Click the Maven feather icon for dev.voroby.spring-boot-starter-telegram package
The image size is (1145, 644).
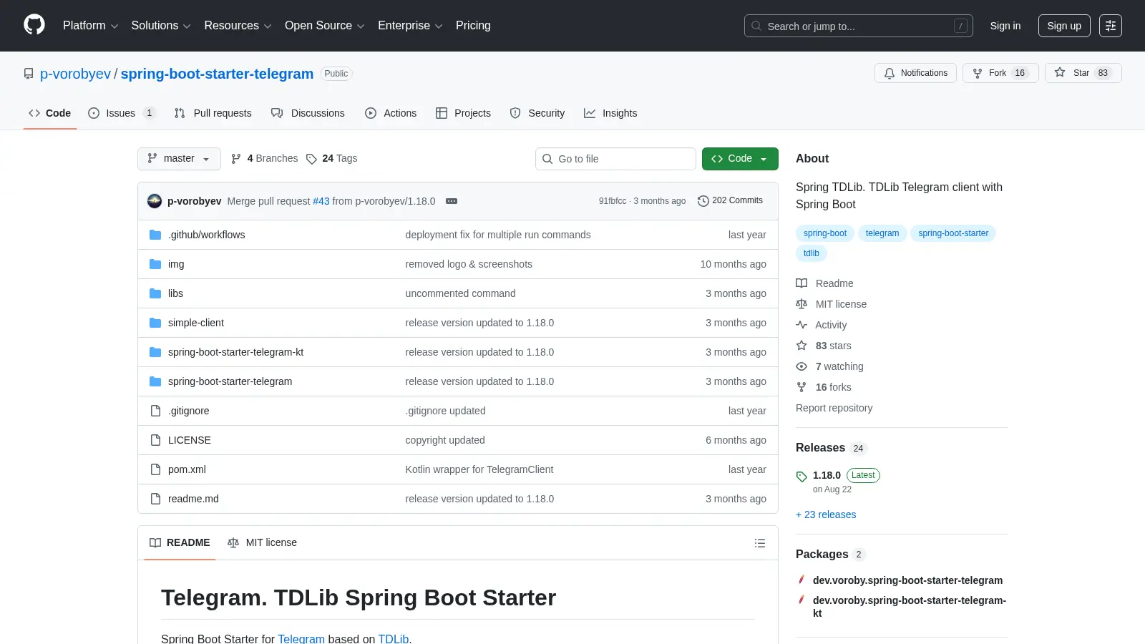click(x=801, y=580)
